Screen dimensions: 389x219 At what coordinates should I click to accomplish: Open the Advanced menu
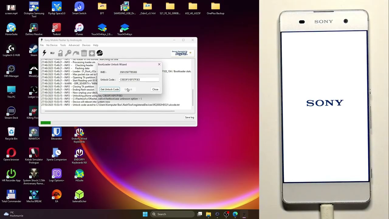pos(74,45)
